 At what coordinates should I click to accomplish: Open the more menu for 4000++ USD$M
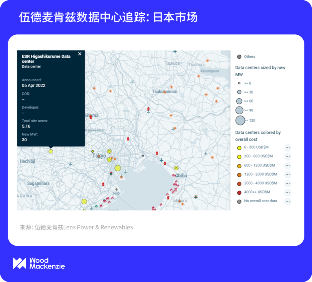tap(287, 193)
